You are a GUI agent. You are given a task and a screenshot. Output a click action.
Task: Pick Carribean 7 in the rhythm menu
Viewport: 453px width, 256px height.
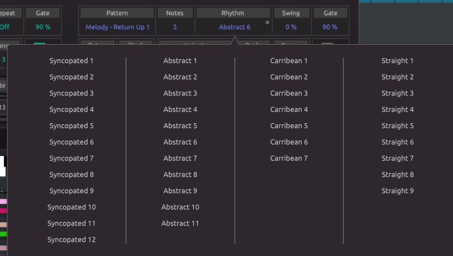point(289,158)
